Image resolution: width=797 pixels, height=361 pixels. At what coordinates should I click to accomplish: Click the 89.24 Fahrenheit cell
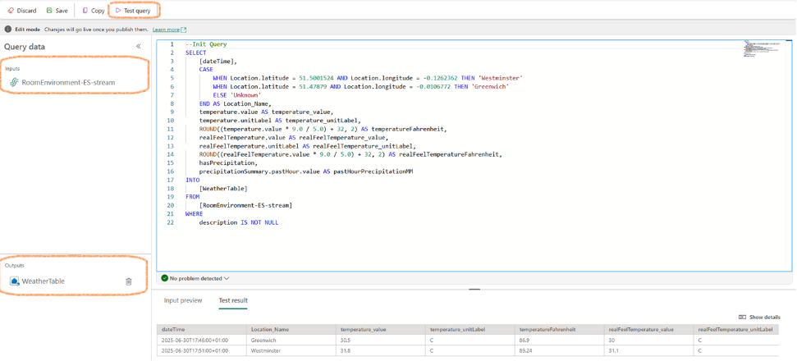[559, 350]
